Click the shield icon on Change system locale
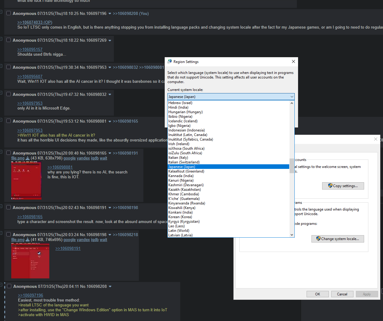The image size is (383, 321). point(318,239)
